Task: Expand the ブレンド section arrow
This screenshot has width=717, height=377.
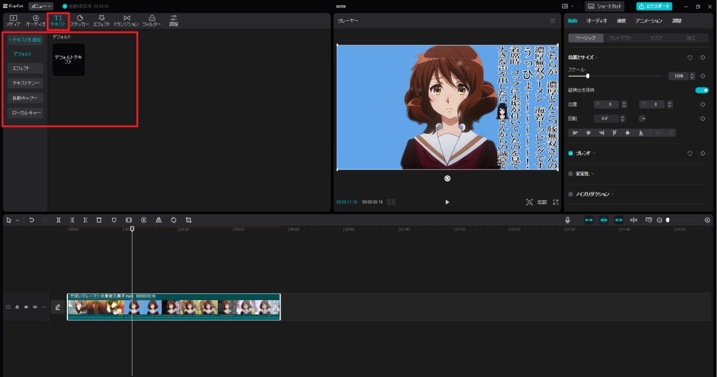Action: (594, 153)
